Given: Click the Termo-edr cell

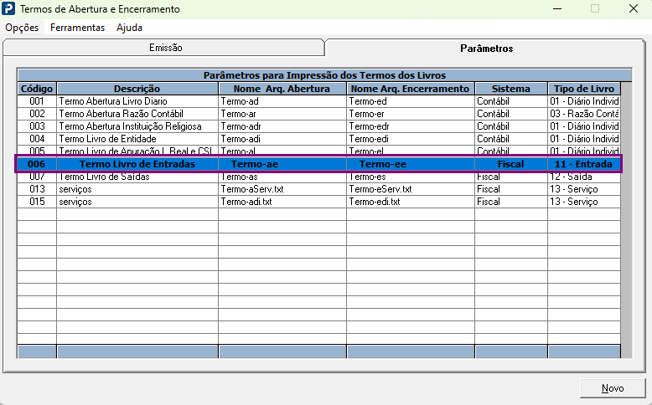Looking at the screenshot, I should (x=410, y=126).
